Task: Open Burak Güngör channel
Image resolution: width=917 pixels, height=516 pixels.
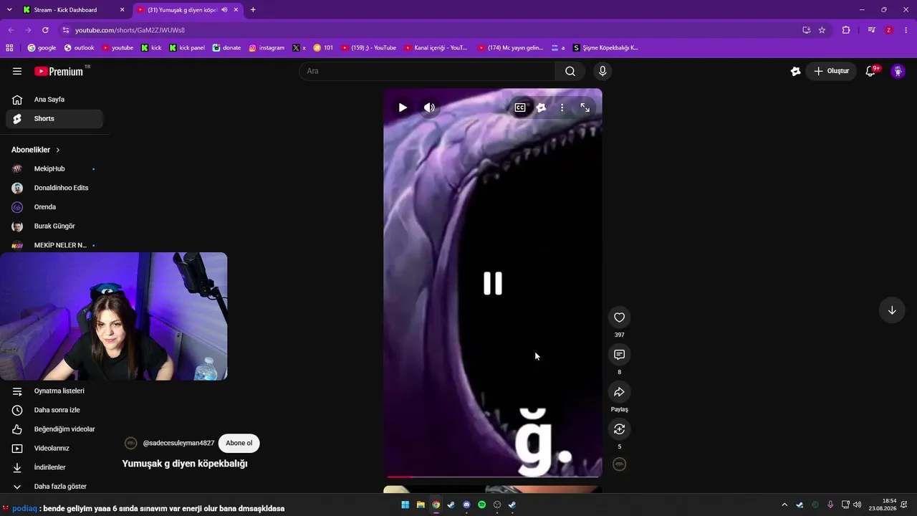Action: pos(54,226)
